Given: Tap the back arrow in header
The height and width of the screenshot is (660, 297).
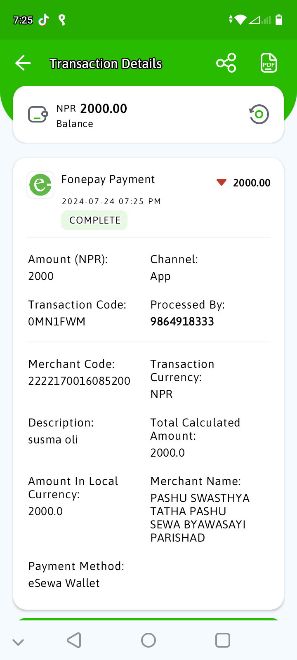Looking at the screenshot, I should [23, 63].
